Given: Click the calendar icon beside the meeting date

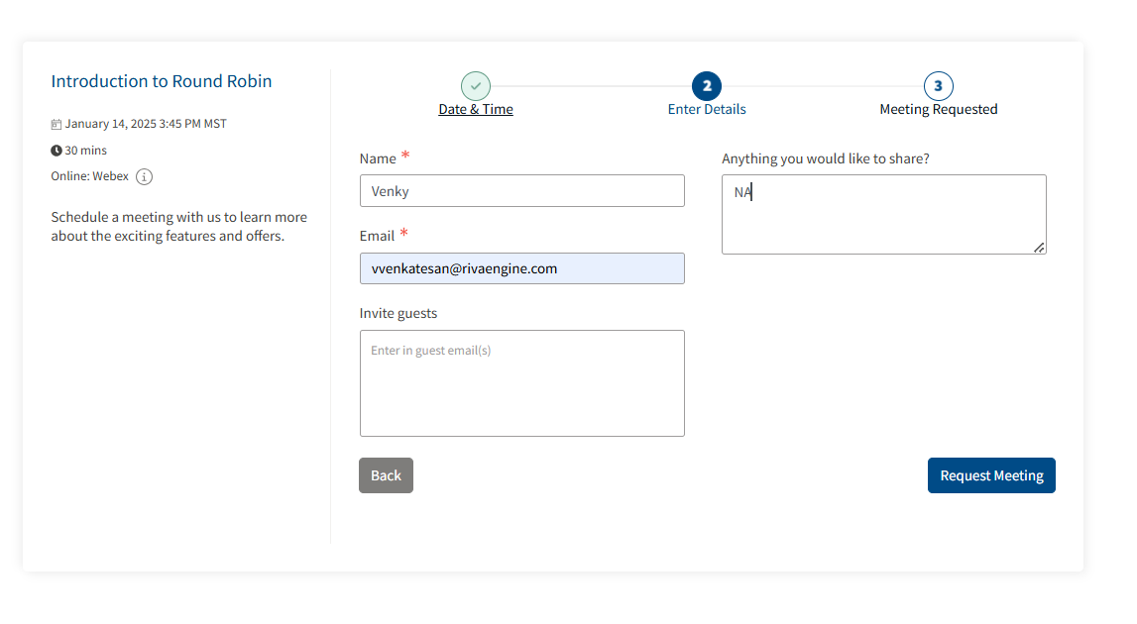Looking at the screenshot, I should (57, 125).
